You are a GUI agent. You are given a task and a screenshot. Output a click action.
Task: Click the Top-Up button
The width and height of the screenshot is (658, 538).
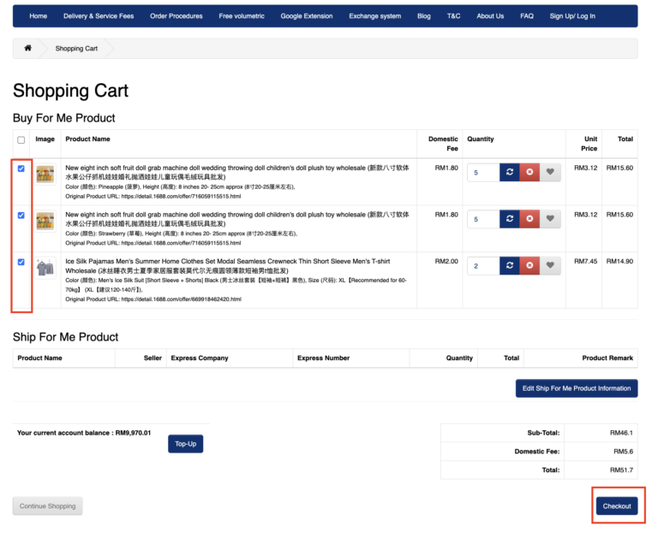coord(185,444)
